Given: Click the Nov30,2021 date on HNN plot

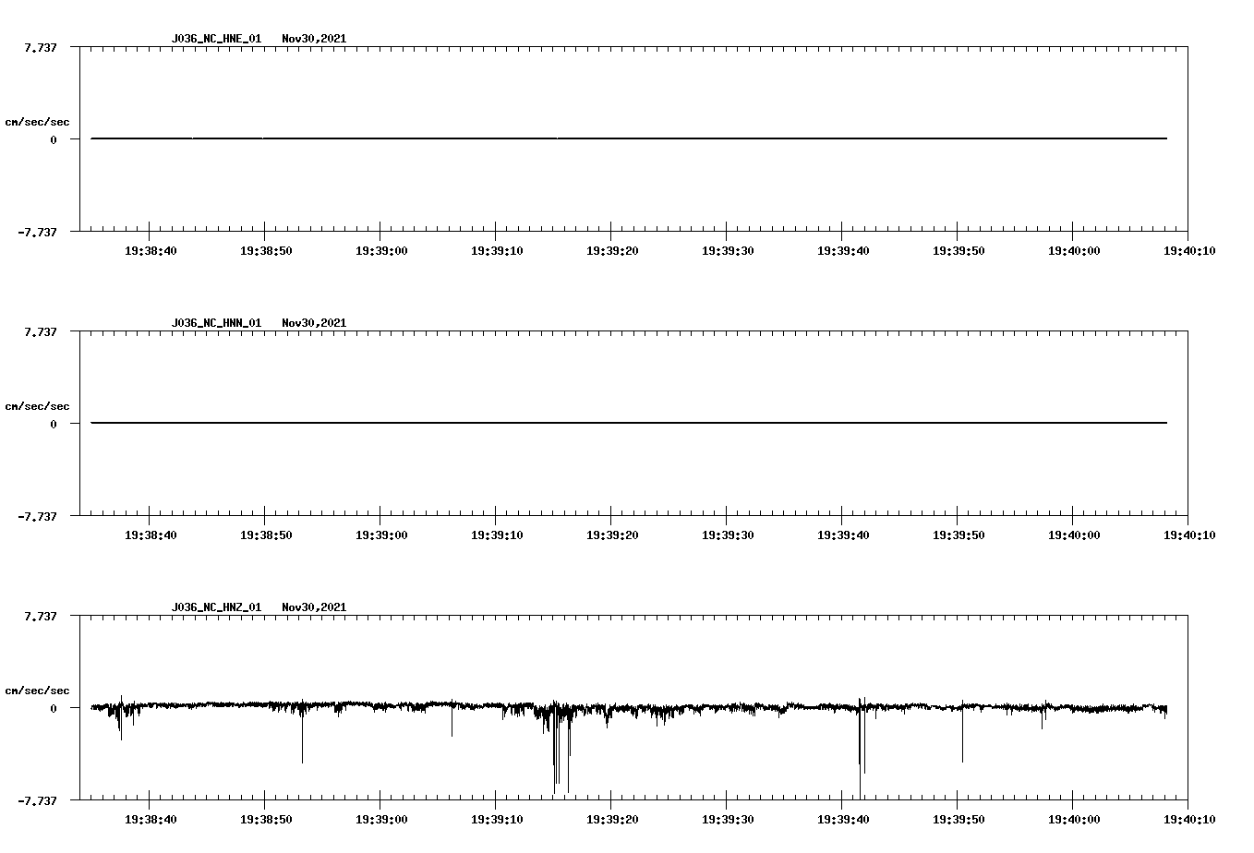Looking at the screenshot, I should (x=314, y=323).
